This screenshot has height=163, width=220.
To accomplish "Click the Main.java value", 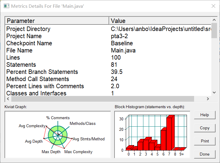I will tap(123, 50).
